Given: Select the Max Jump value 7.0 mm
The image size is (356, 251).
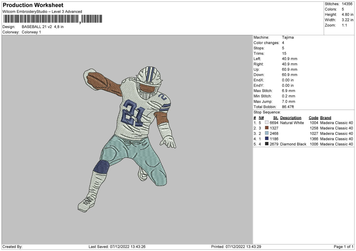Looking at the screenshot, I should click(x=288, y=101).
